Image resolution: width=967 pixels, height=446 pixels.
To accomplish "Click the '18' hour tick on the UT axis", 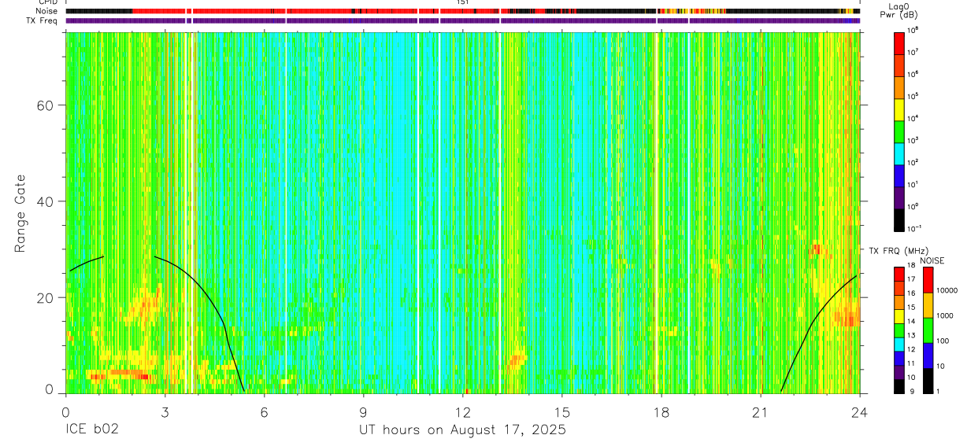I will pos(661,411).
